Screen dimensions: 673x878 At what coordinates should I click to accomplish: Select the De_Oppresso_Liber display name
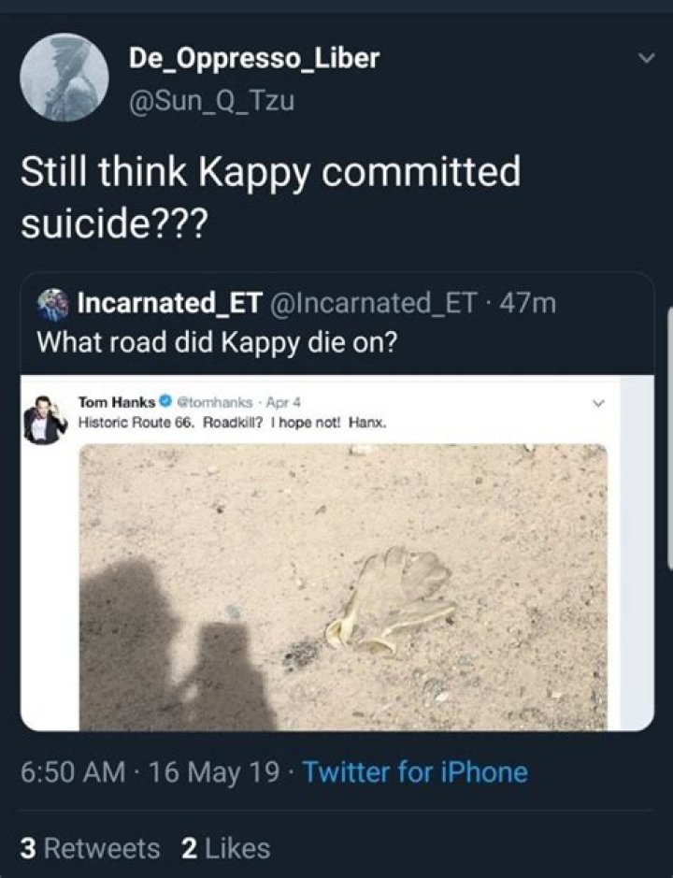click(x=252, y=58)
